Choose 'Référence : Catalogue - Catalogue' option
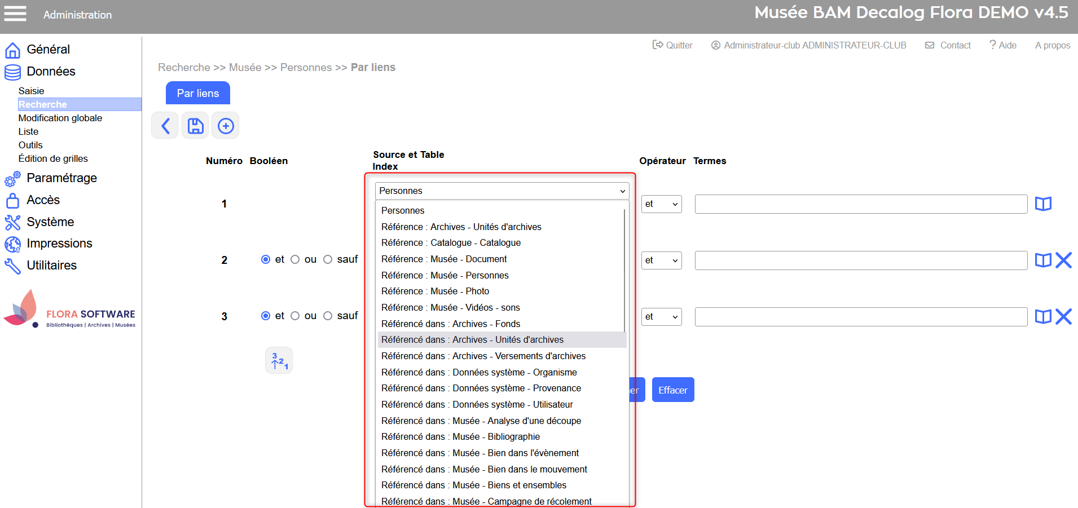The width and height of the screenshot is (1078, 508). (501, 242)
